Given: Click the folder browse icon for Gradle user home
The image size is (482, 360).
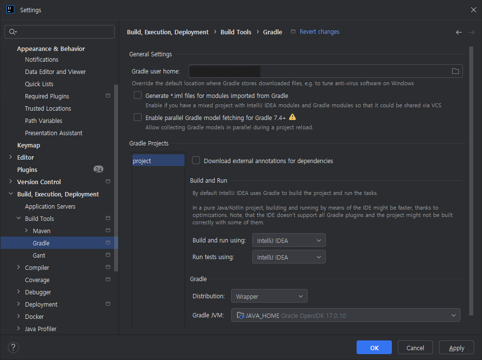Looking at the screenshot, I should click(455, 71).
